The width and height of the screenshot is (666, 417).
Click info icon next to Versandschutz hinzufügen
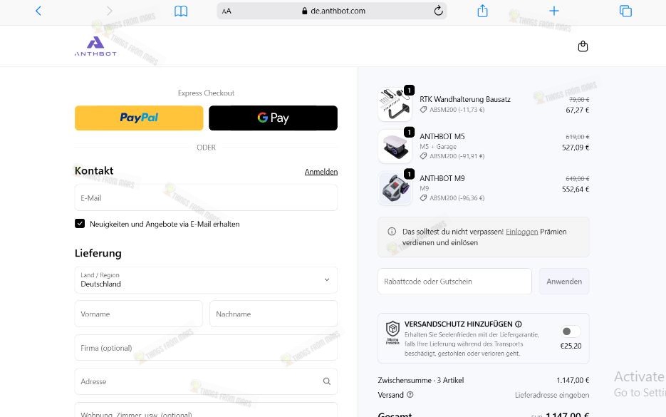click(518, 324)
